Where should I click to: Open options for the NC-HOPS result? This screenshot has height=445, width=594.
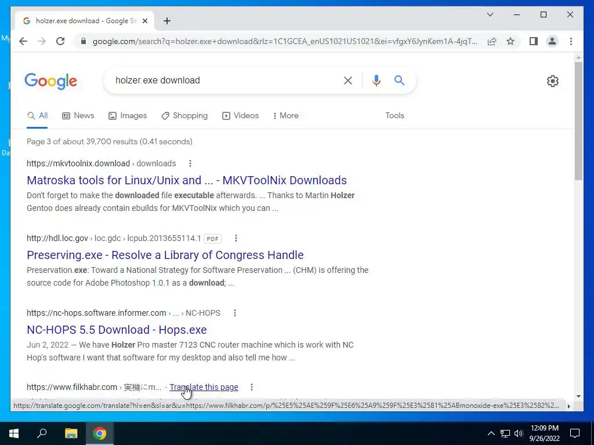point(235,313)
